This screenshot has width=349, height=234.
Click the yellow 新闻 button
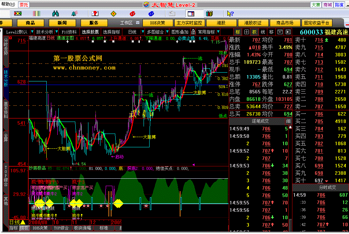[62, 23]
